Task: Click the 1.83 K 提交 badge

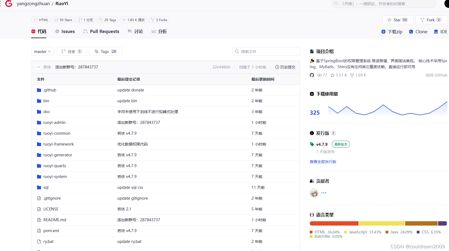Action: click(x=133, y=20)
